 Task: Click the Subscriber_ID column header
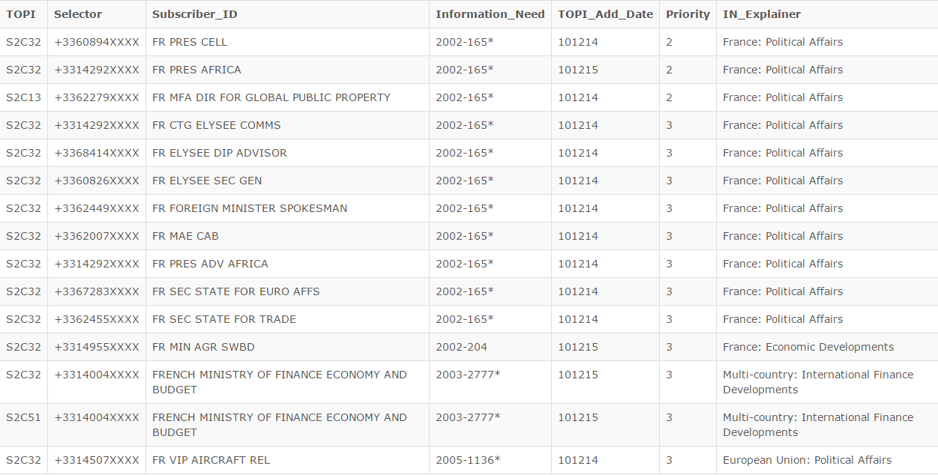point(195,14)
